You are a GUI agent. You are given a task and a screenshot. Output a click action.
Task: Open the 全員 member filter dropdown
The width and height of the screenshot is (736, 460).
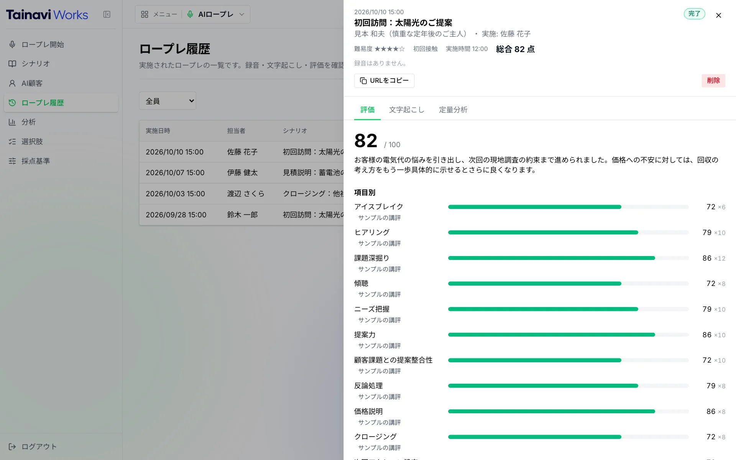pos(168,101)
